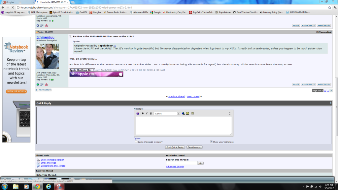This screenshot has width=338, height=190.
Task: Open the Chrome wrench menu
Action: (x=335, y=8)
